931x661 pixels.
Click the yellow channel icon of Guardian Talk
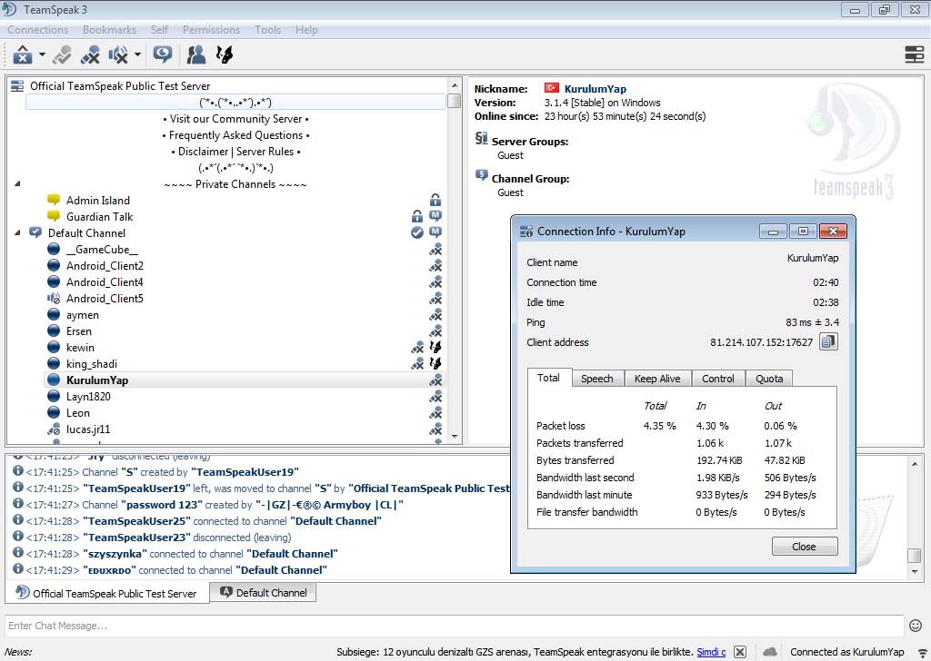point(54,216)
